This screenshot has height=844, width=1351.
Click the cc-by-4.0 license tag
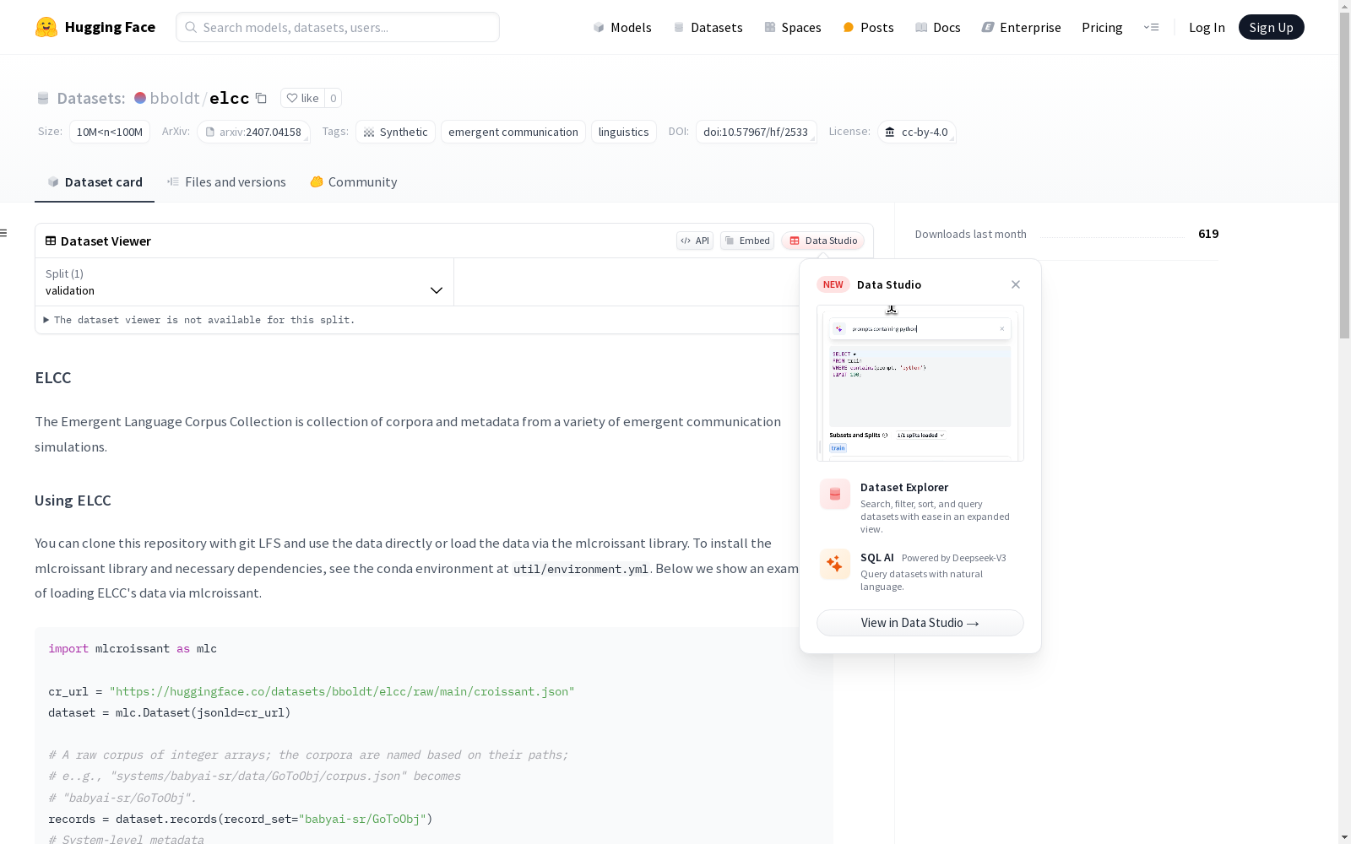(x=916, y=132)
